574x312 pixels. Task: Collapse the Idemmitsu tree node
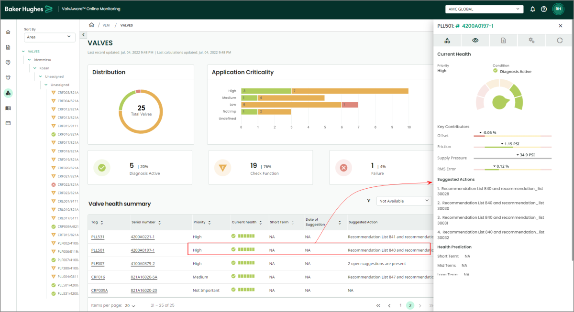pos(30,60)
